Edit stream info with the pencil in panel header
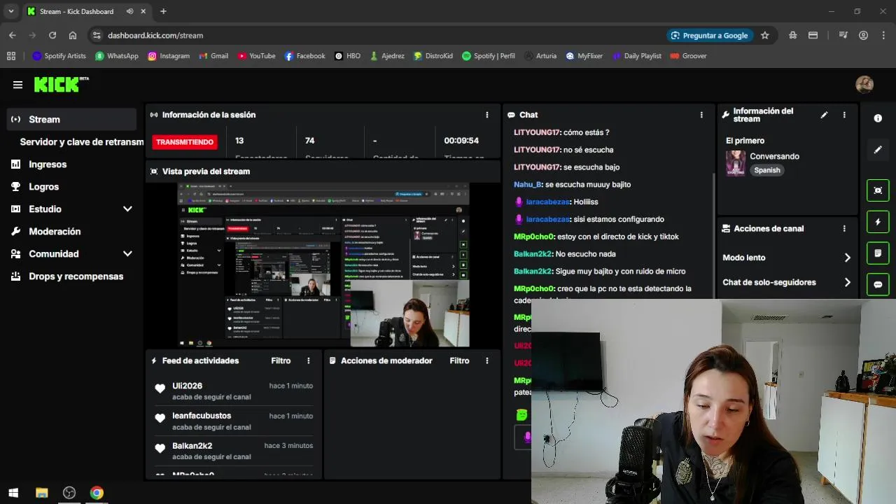The height and width of the screenshot is (504, 896). [x=825, y=115]
